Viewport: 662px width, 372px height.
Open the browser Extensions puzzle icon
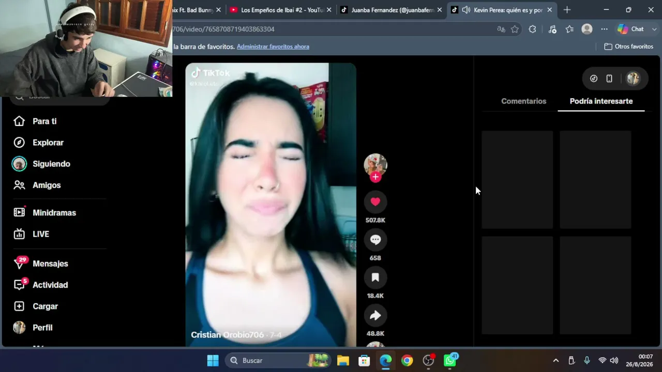coord(532,29)
